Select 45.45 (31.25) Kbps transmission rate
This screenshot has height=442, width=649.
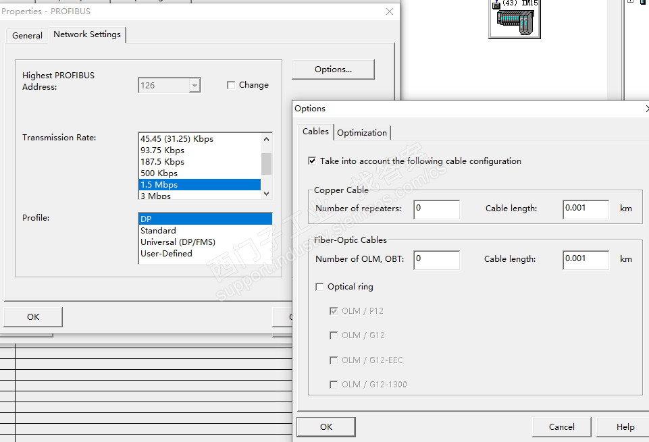200,139
